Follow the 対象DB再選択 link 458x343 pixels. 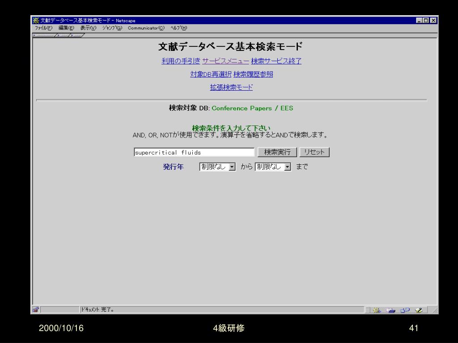[211, 75]
